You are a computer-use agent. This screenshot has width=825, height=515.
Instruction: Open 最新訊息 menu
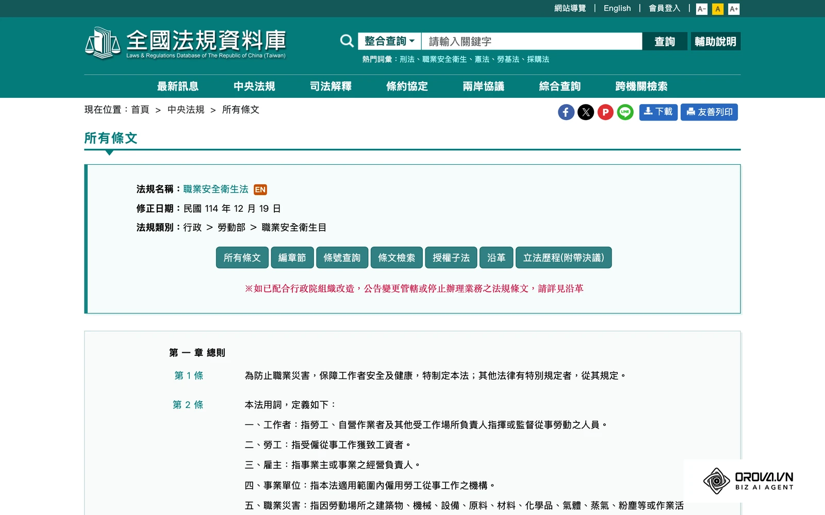(x=178, y=86)
